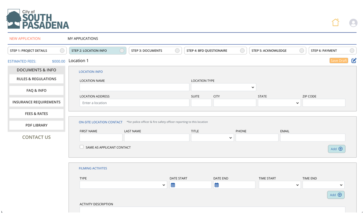The image size is (364, 219).
Task: Open the Location Type dropdown
Action: pyautogui.click(x=224, y=87)
